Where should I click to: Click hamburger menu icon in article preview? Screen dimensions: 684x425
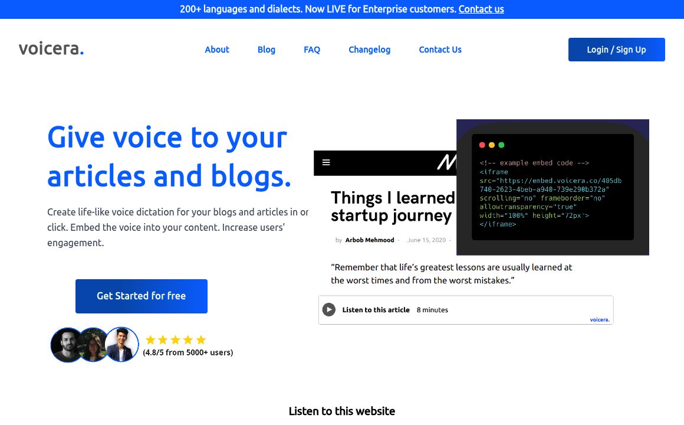[x=326, y=163]
